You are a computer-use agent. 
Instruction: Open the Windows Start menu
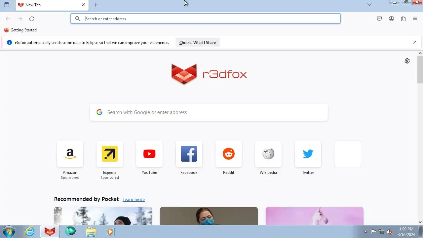point(9,231)
